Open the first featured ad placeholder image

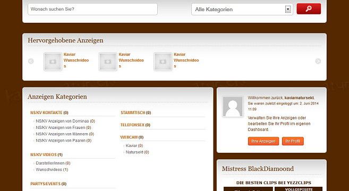point(53,62)
